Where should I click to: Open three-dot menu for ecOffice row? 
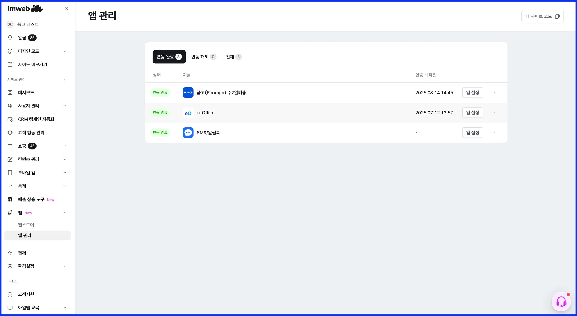pyautogui.click(x=494, y=113)
